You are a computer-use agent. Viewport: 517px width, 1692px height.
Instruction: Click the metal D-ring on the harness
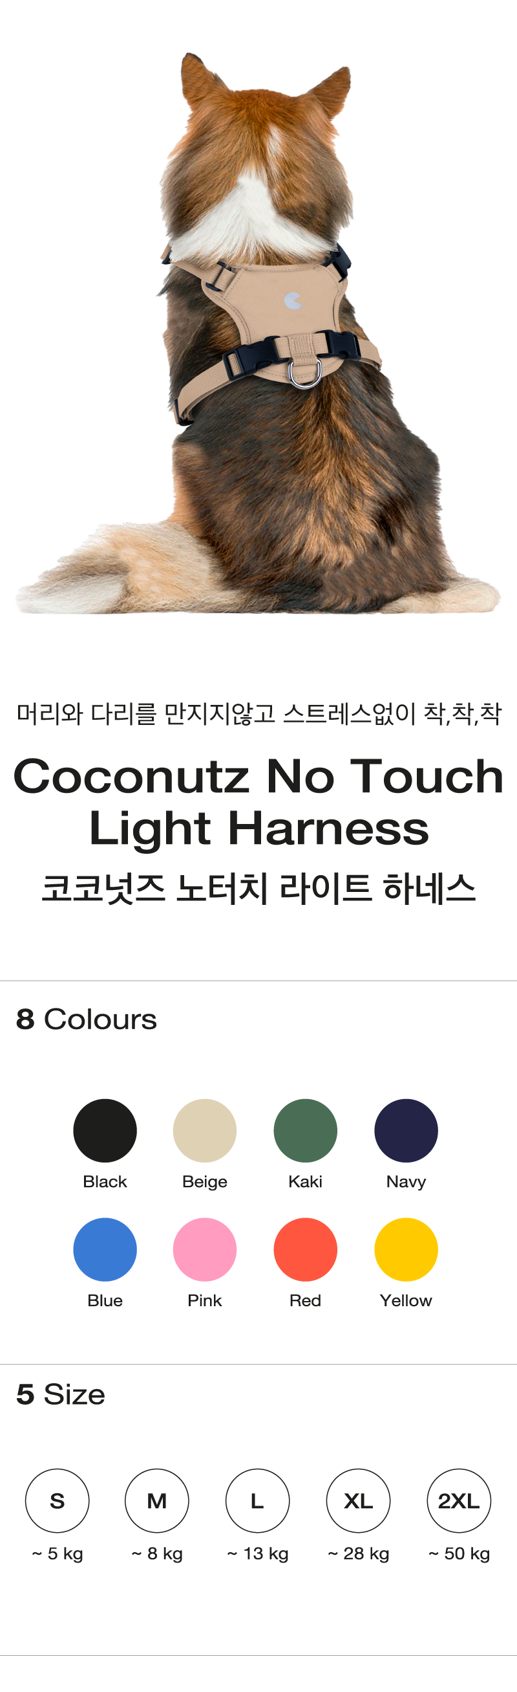click(x=305, y=373)
